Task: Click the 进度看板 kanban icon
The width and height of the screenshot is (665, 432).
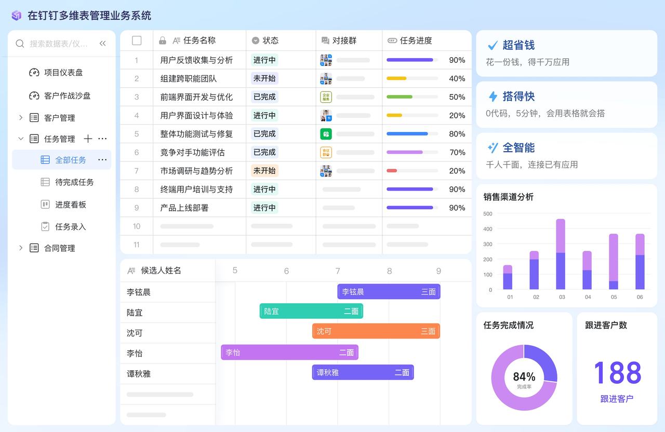Action: [x=45, y=205]
